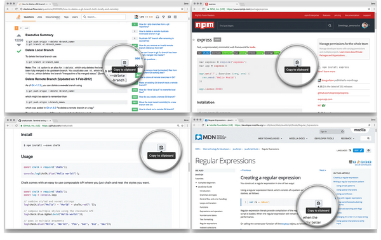Open Stack Overflow Tags tab
381x240 pixels.
tap(66, 17)
